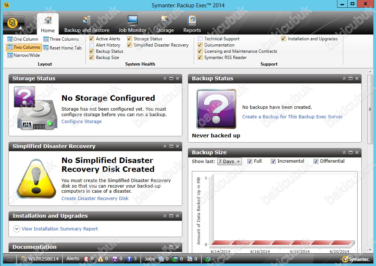This screenshot has width=376, height=266.
Task: Select Two Columns layout
Action: coord(24,47)
